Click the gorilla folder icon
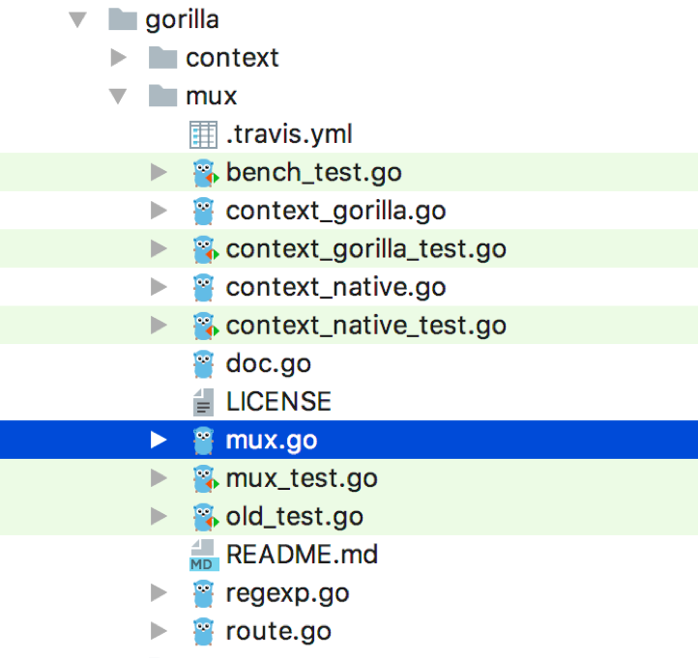The image size is (698, 658). 123,19
